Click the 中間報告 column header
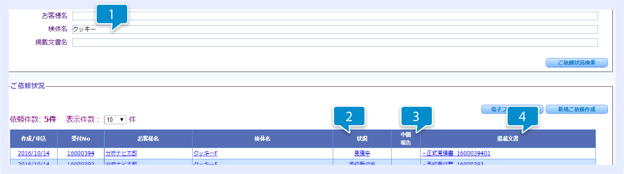The height and width of the screenshot is (174, 624). (405, 139)
